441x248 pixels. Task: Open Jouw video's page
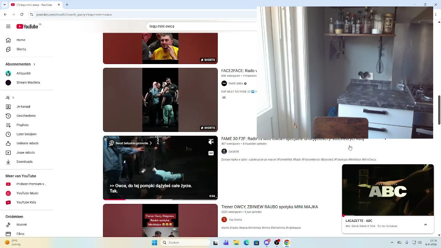pyautogui.click(x=25, y=153)
